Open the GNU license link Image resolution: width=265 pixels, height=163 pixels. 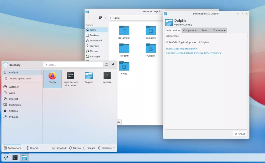coord(194,53)
